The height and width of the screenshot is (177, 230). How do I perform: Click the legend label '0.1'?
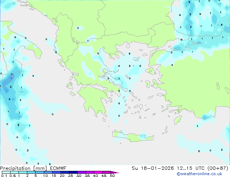click(x=4, y=176)
